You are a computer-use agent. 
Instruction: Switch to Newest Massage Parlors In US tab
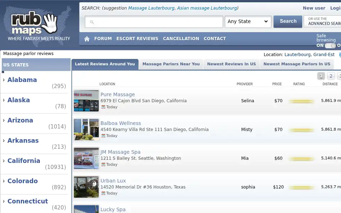click(297, 64)
